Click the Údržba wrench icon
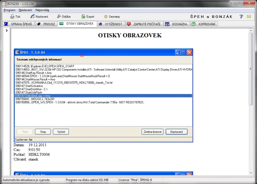This screenshot has width=257, height=184. tap(59, 16)
